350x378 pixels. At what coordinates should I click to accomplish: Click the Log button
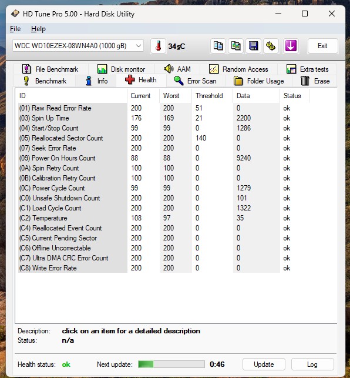[312, 364]
